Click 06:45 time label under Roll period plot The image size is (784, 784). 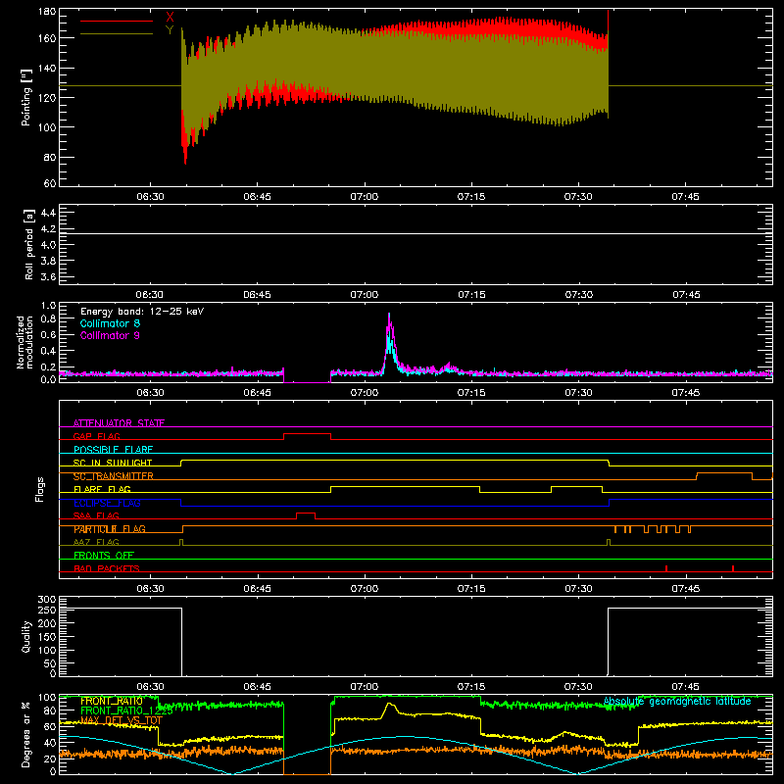(x=257, y=295)
